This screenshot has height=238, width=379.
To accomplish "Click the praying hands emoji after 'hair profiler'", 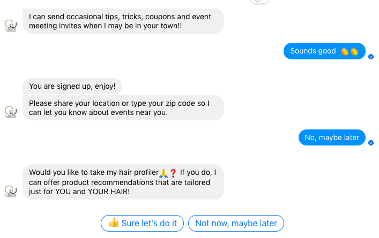I will click(x=164, y=173).
